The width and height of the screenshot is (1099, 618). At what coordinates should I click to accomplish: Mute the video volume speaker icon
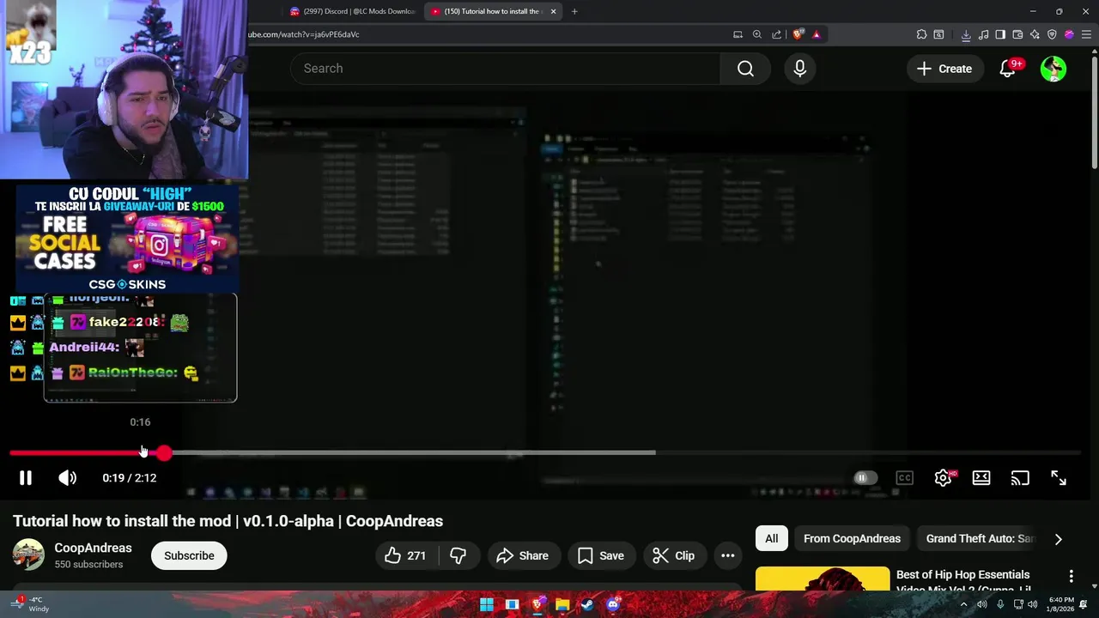pos(67,478)
